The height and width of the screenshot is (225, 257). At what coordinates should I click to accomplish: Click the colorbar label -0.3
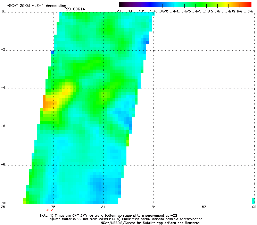(x=174, y=11)
